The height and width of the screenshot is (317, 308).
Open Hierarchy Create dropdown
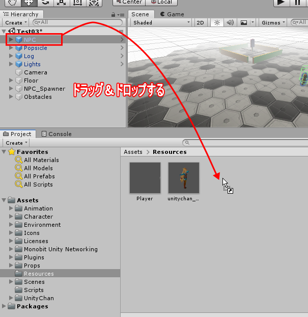pyautogui.click(x=16, y=22)
